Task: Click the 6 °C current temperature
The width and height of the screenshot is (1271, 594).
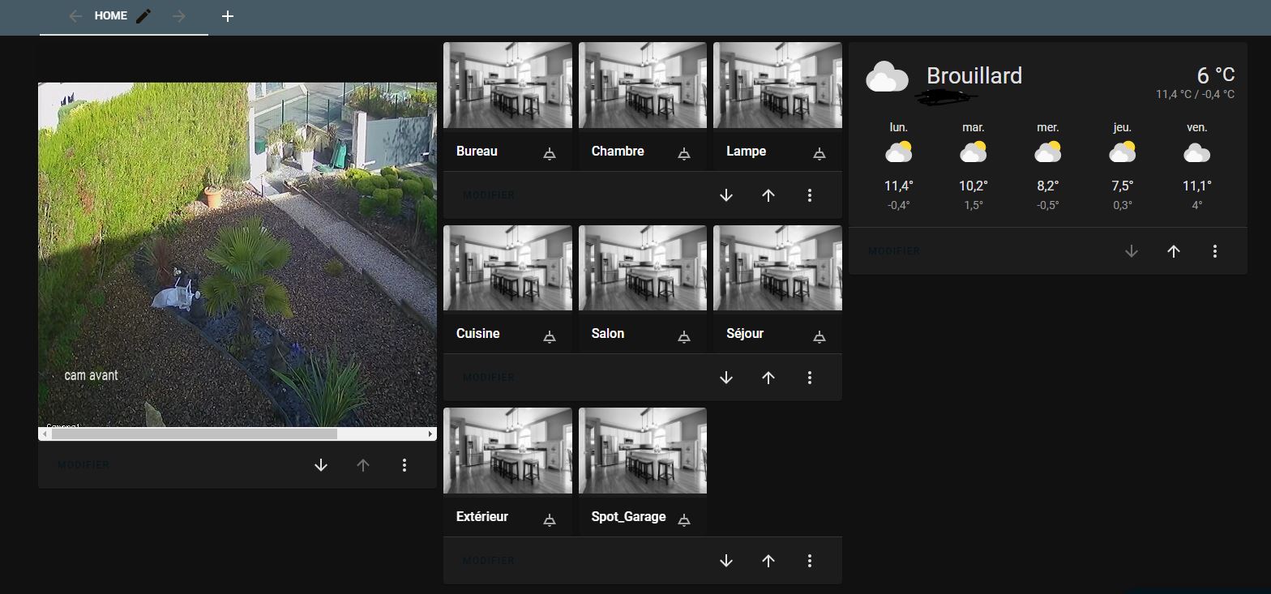Action: click(x=1216, y=75)
